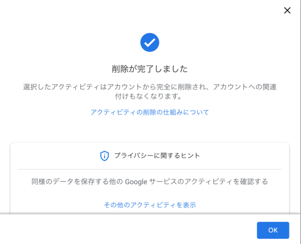
Task: Click the blue checkmark completion icon
Action: (149, 43)
